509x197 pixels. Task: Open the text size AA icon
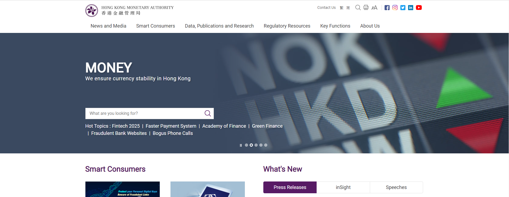tap(374, 8)
